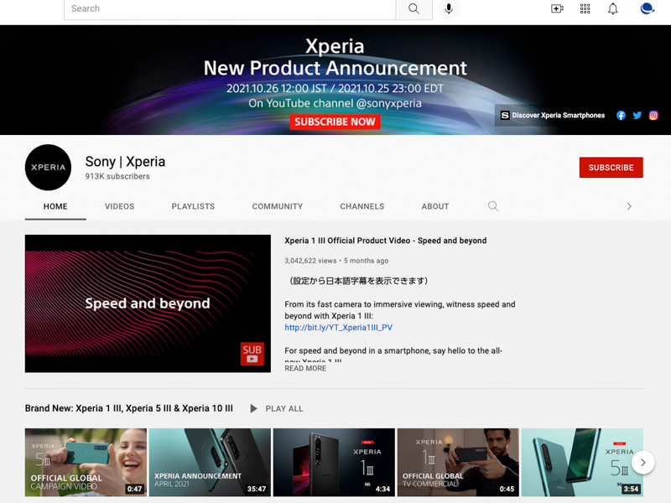Click the Xperia channel avatar logo
The height and width of the screenshot is (503, 671).
(x=48, y=168)
